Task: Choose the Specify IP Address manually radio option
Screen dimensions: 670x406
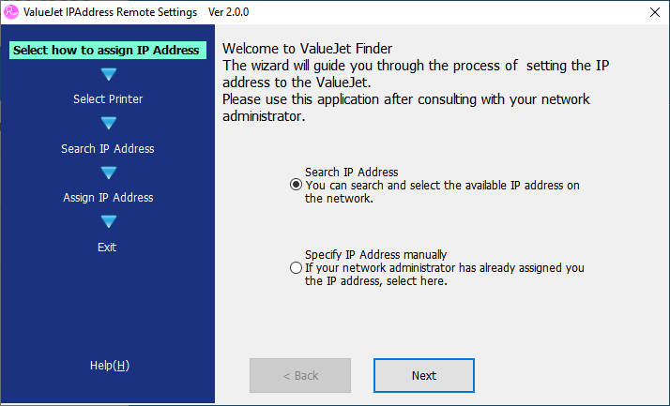Action: click(297, 268)
